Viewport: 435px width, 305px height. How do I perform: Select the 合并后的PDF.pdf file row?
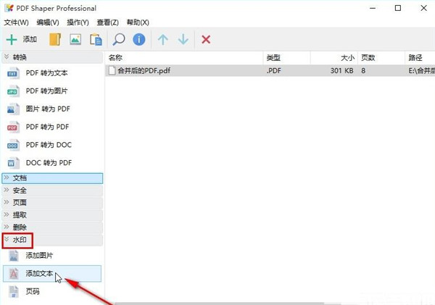click(181, 70)
